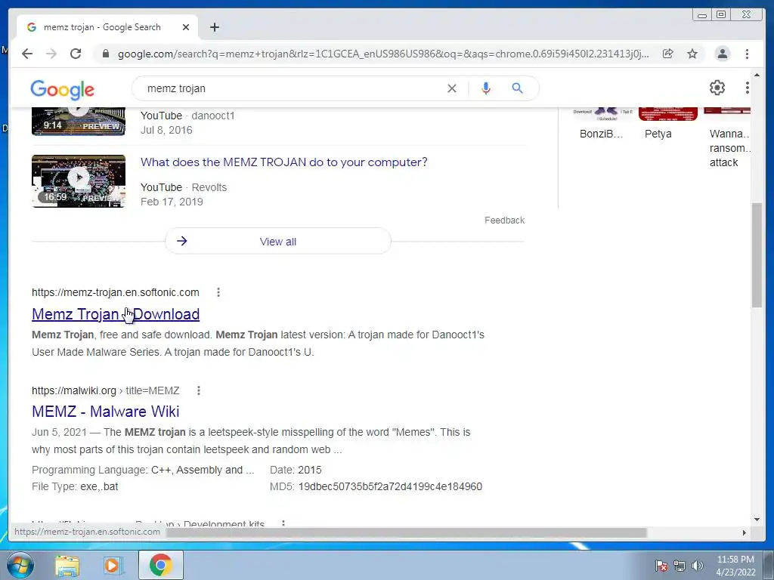This screenshot has width=774, height=580.
Task: Click the softonic.com result URL text
Action: (116, 292)
